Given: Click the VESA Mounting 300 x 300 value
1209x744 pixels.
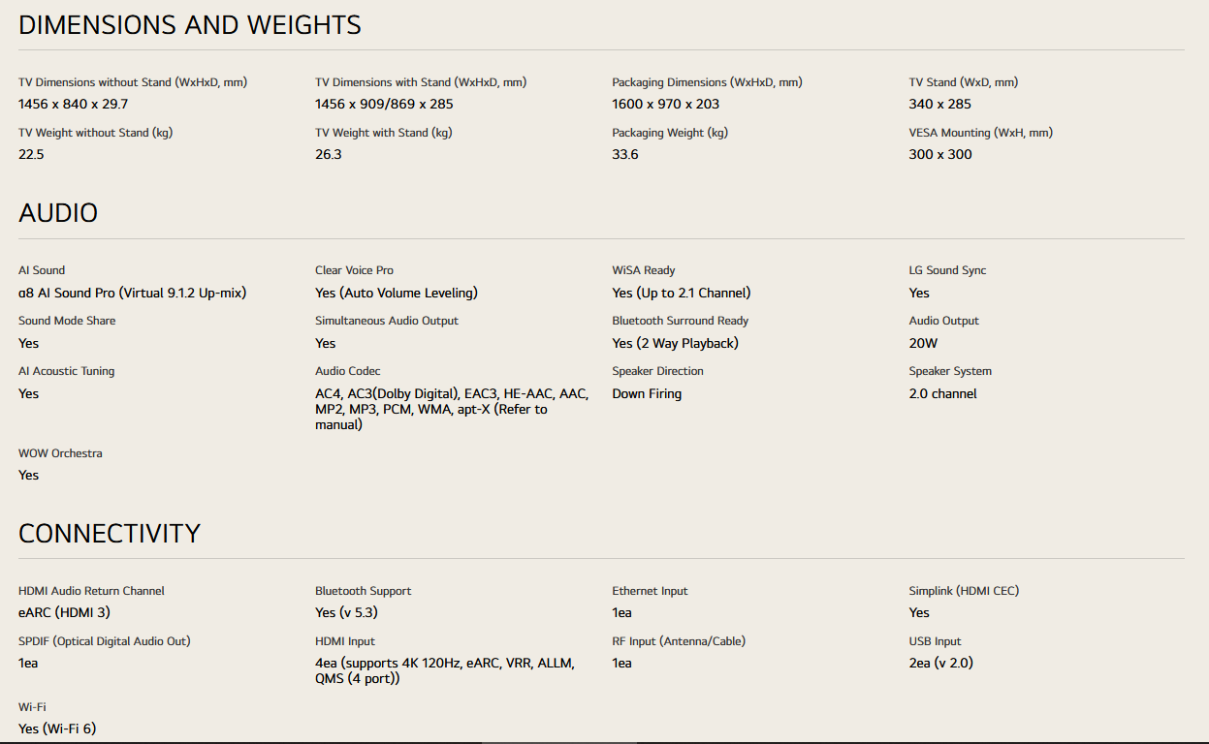Looking at the screenshot, I should [x=940, y=154].
